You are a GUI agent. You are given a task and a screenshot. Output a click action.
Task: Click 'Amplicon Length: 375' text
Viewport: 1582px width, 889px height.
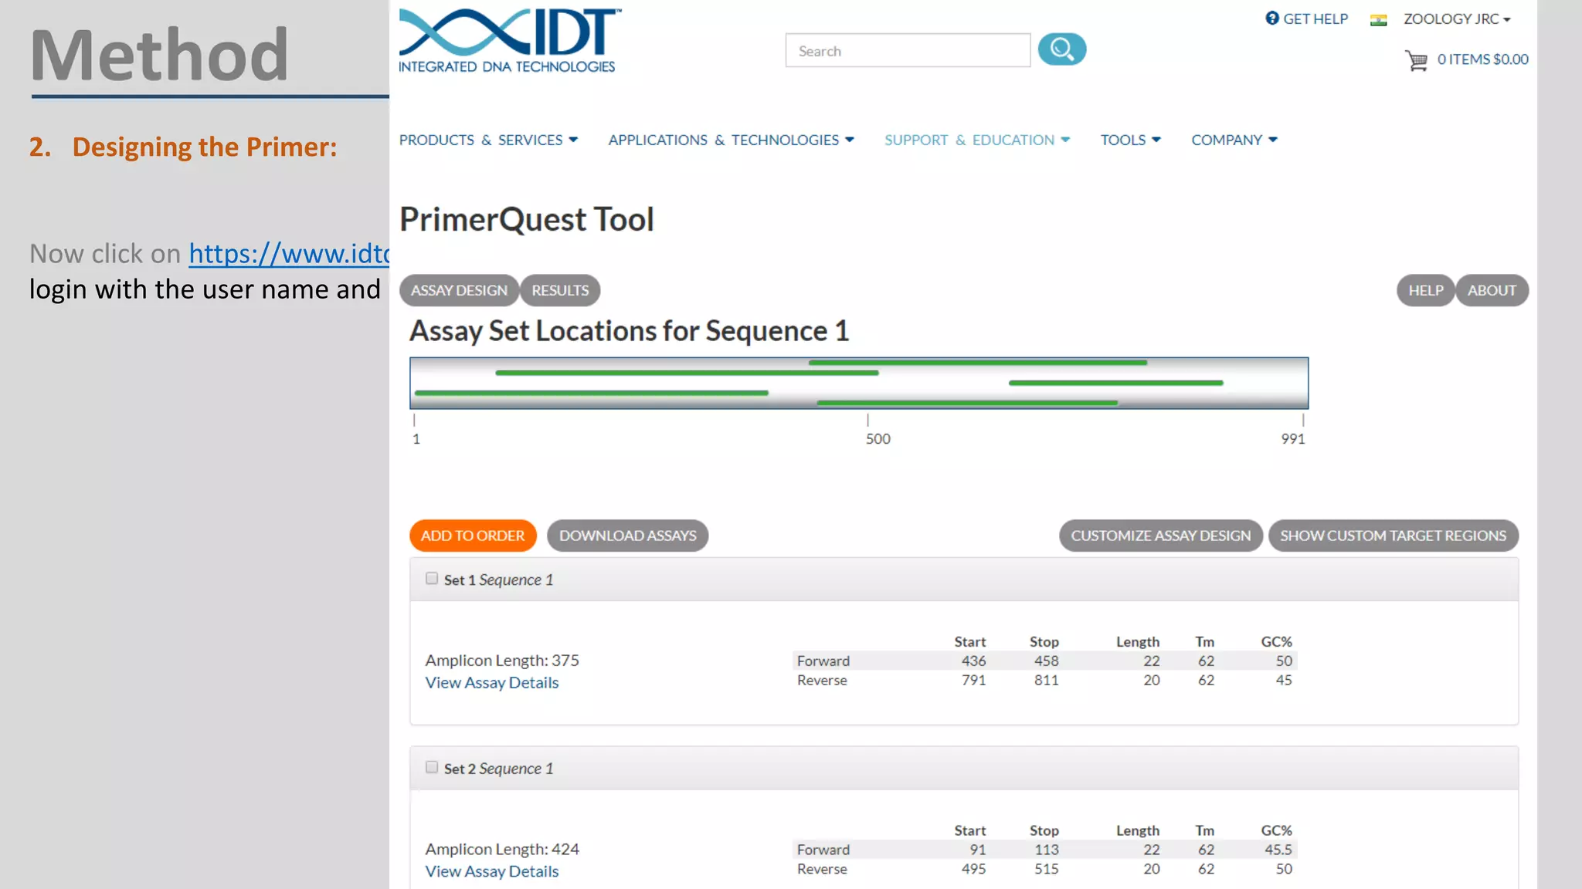[x=502, y=661]
